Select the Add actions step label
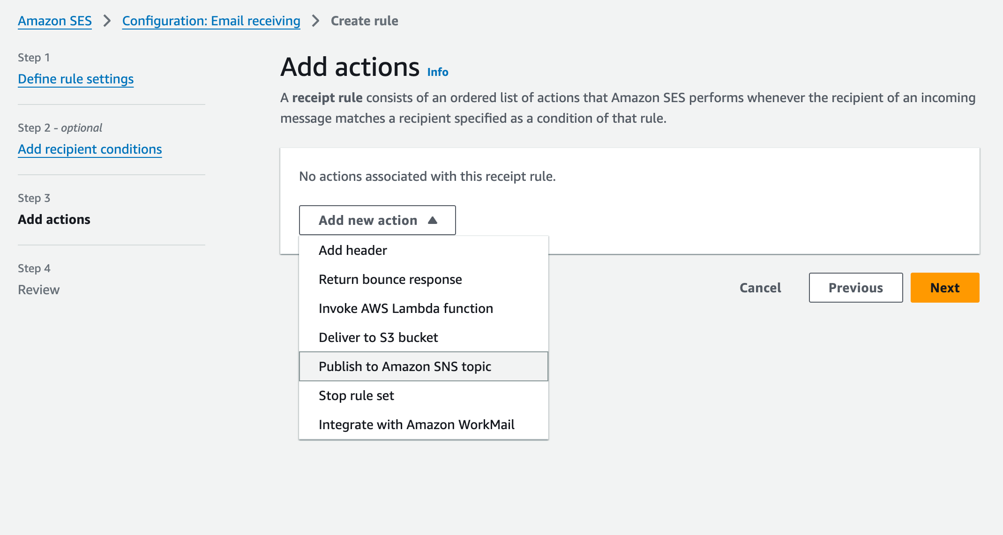Screen dimensions: 1003x535 [54, 219]
